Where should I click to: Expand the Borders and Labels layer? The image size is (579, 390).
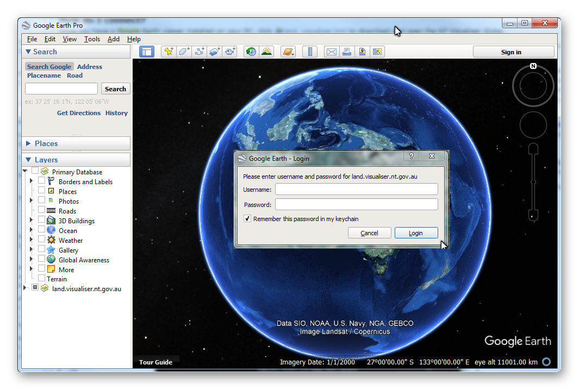[31, 181]
